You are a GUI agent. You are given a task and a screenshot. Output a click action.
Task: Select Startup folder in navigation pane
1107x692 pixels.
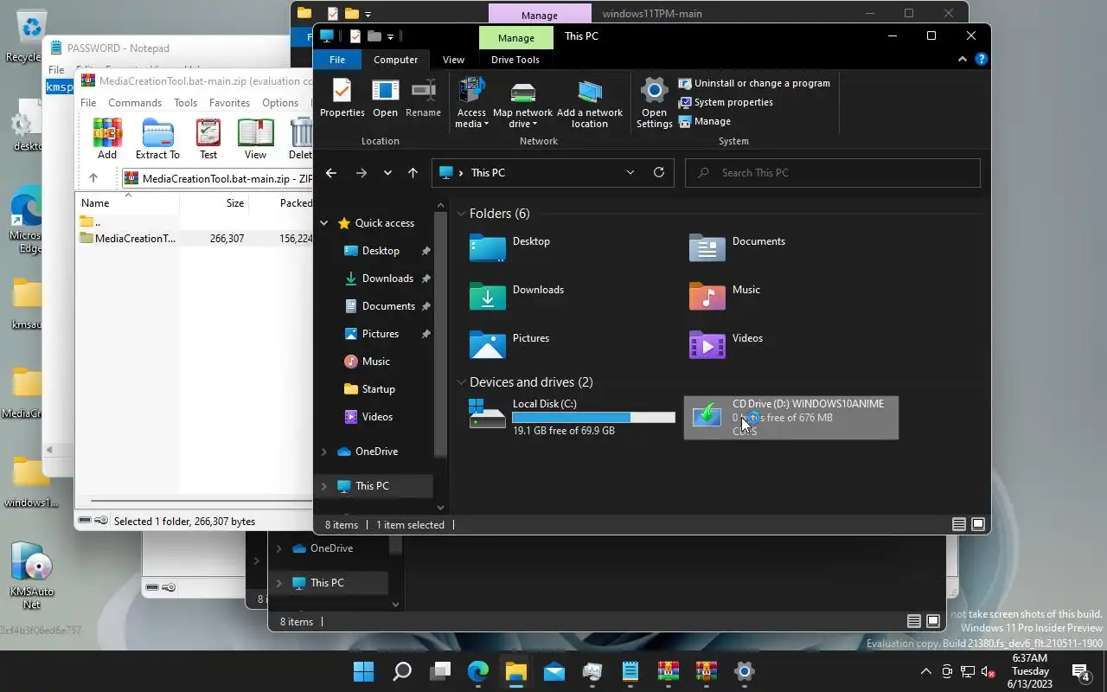pyautogui.click(x=378, y=389)
